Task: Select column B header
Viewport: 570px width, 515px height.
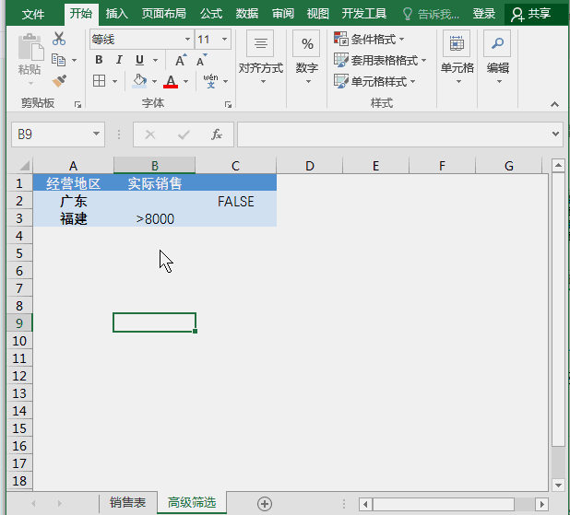Action: click(155, 166)
